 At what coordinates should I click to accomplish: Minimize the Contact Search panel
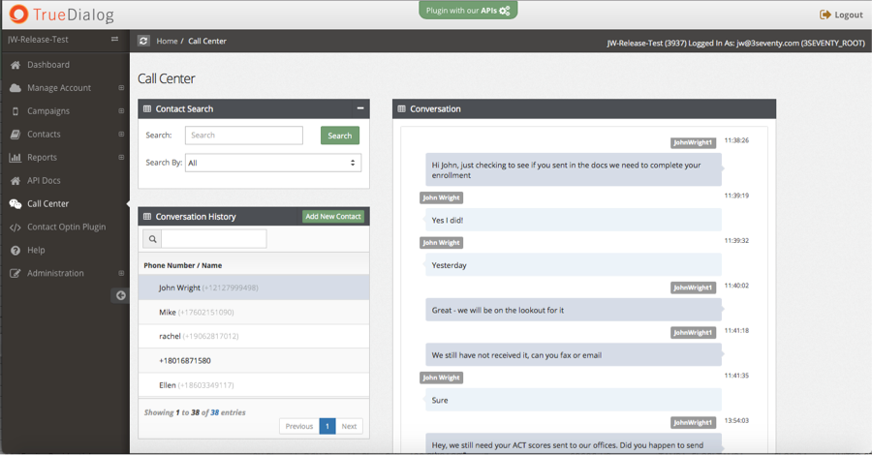[x=360, y=108]
